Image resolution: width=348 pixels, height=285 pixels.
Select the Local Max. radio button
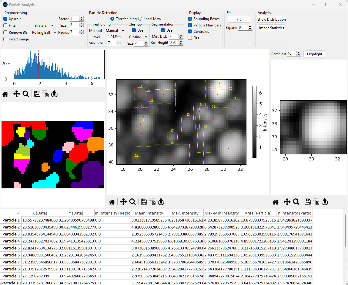(140, 19)
